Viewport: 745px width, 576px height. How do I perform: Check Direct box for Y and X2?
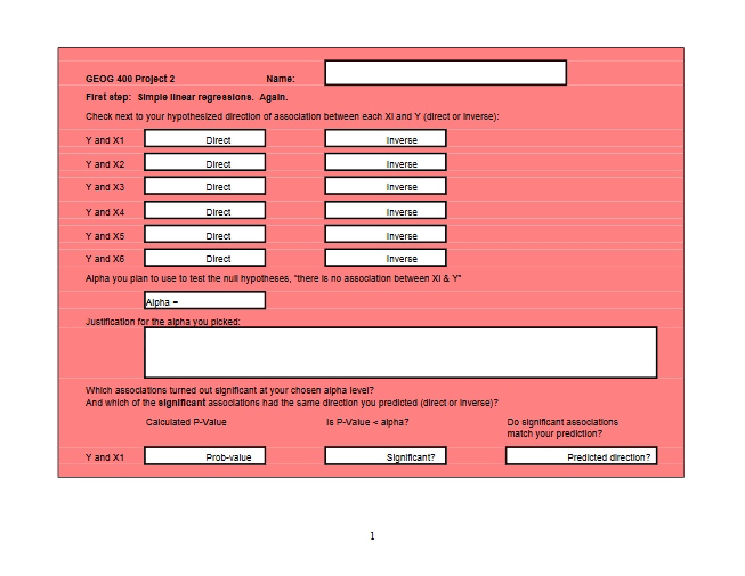[205, 163]
